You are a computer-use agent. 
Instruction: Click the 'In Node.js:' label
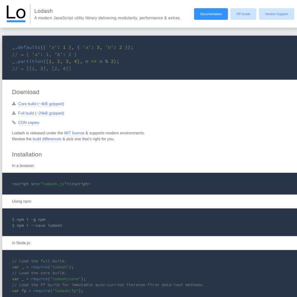coord(21,243)
